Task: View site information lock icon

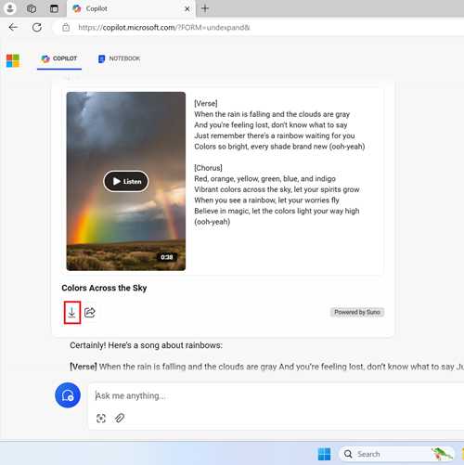Action: point(66,28)
